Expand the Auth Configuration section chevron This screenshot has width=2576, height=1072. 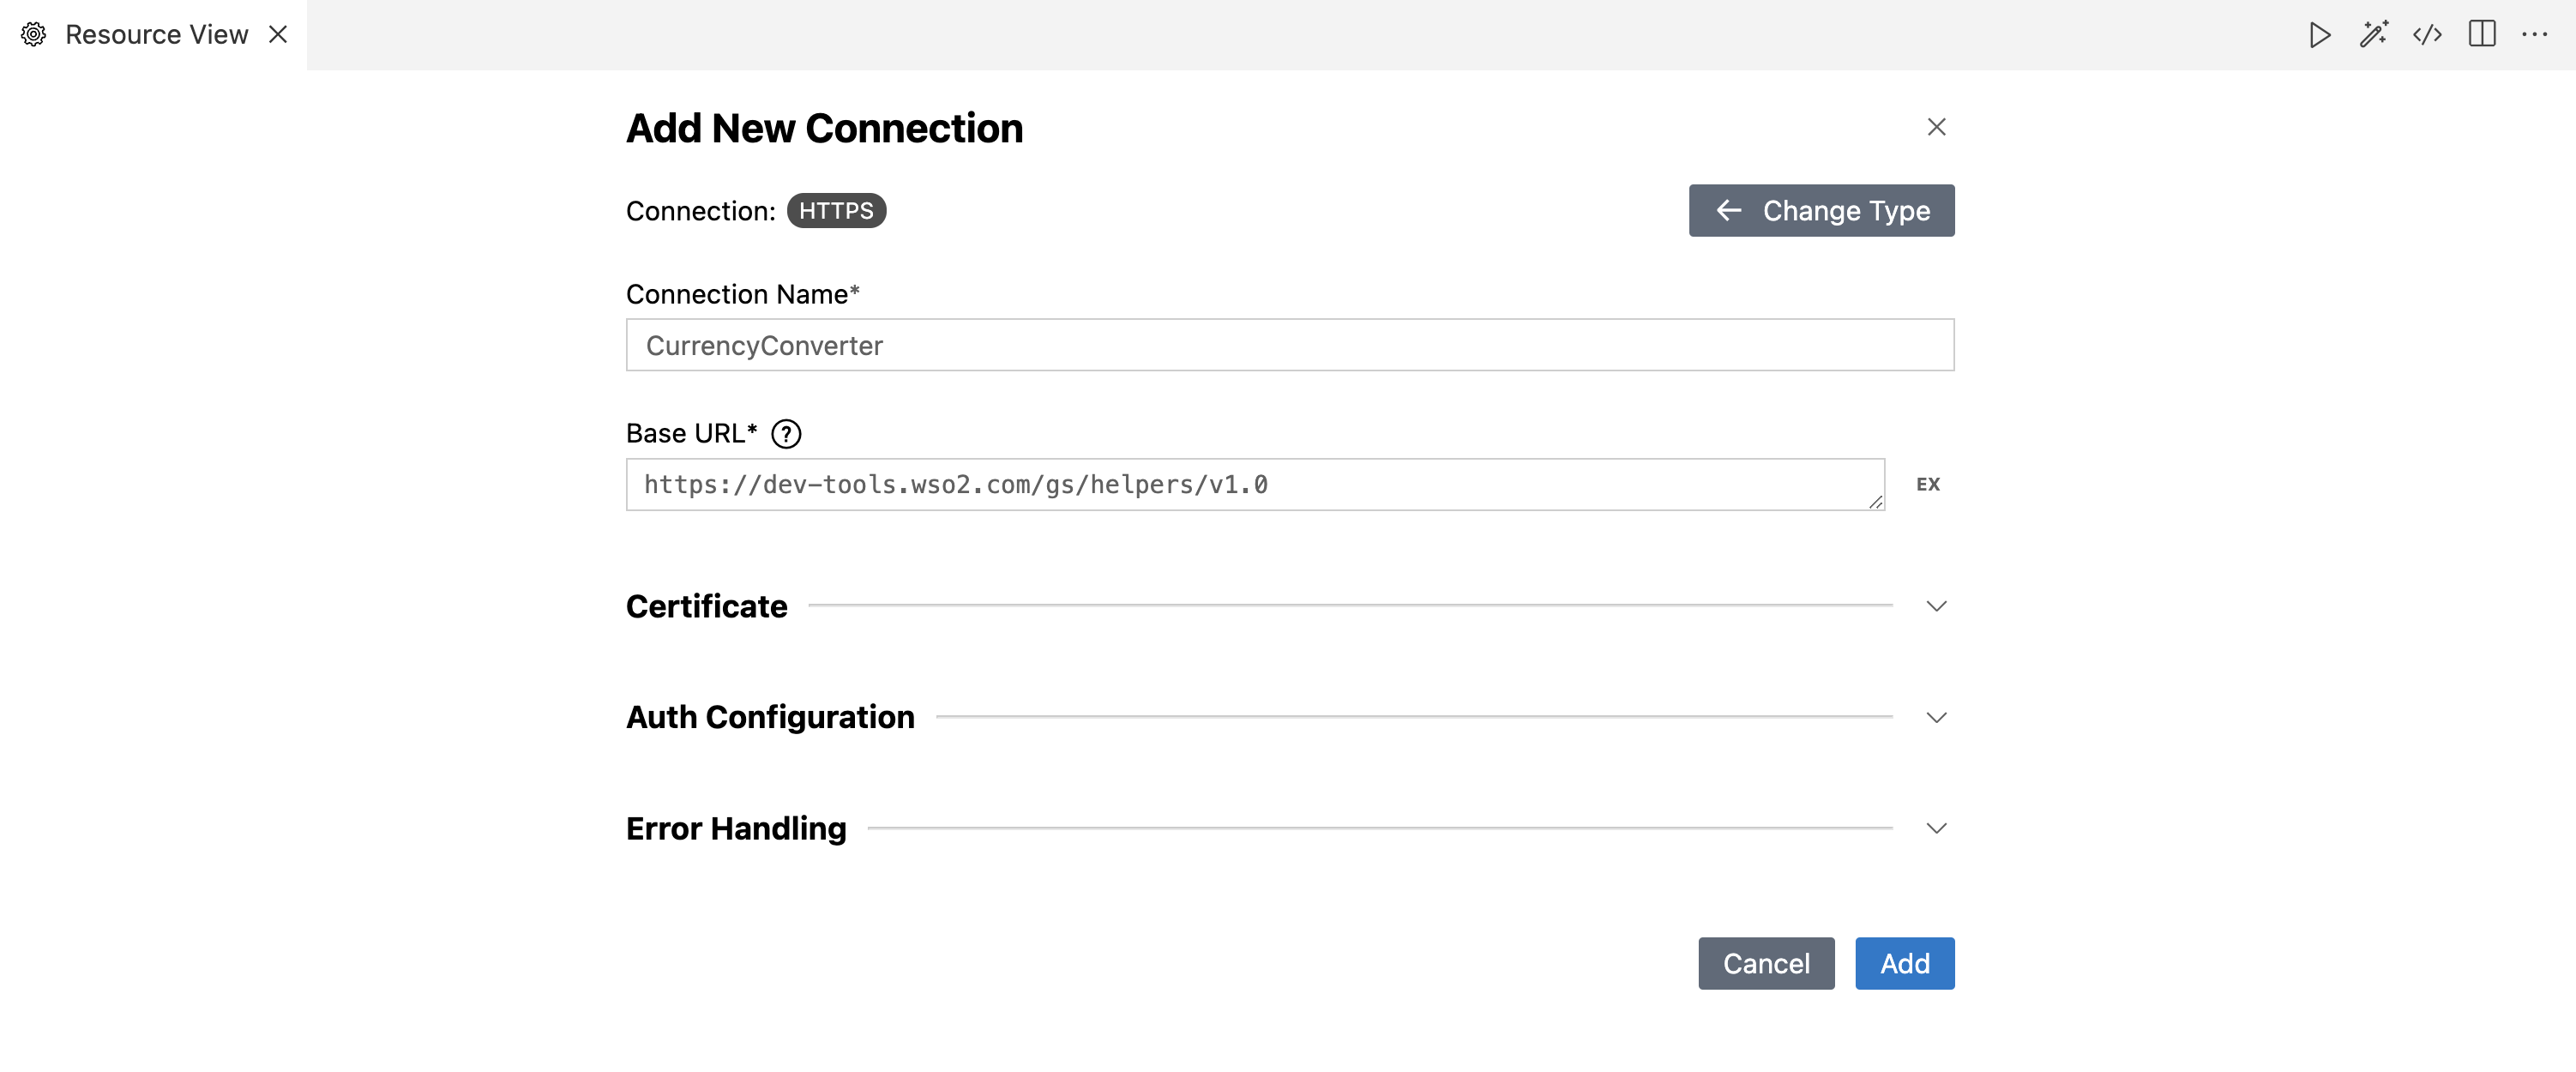1936,718
